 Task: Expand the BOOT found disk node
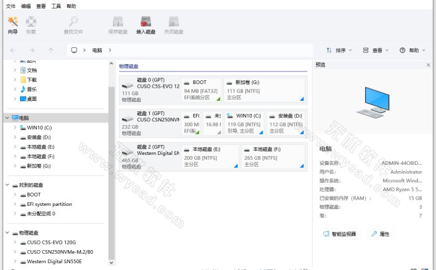(x=15, y=195)
